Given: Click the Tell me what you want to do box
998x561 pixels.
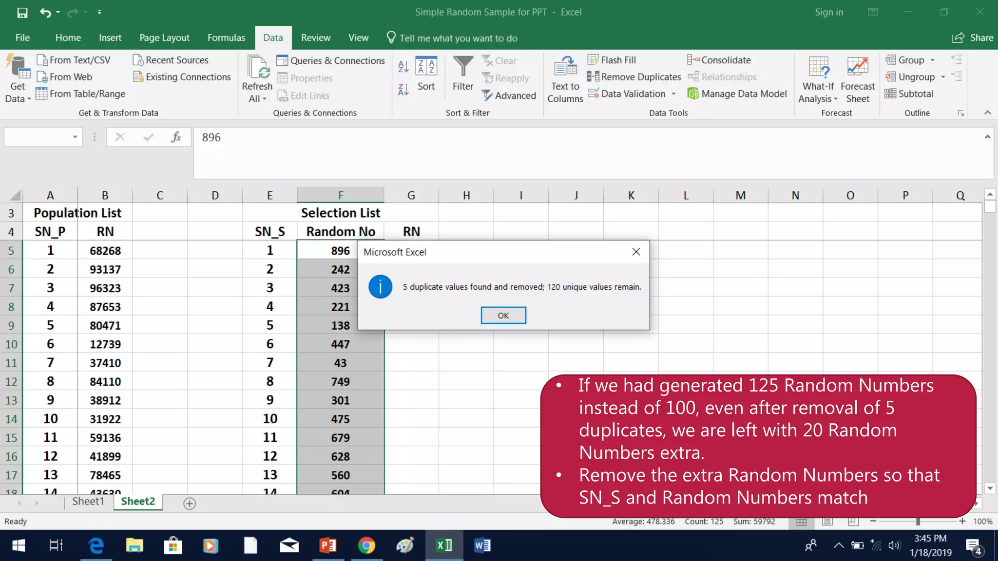Looking at the screenshot, I should click(x=452, y=38).
